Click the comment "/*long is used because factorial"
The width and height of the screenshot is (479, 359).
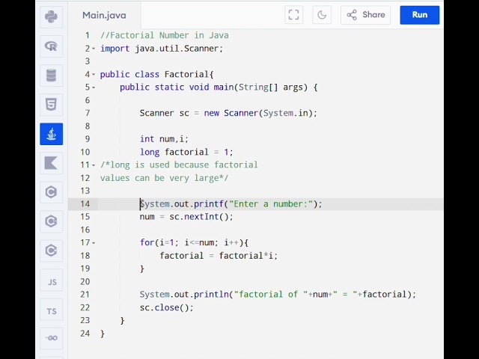179,165
